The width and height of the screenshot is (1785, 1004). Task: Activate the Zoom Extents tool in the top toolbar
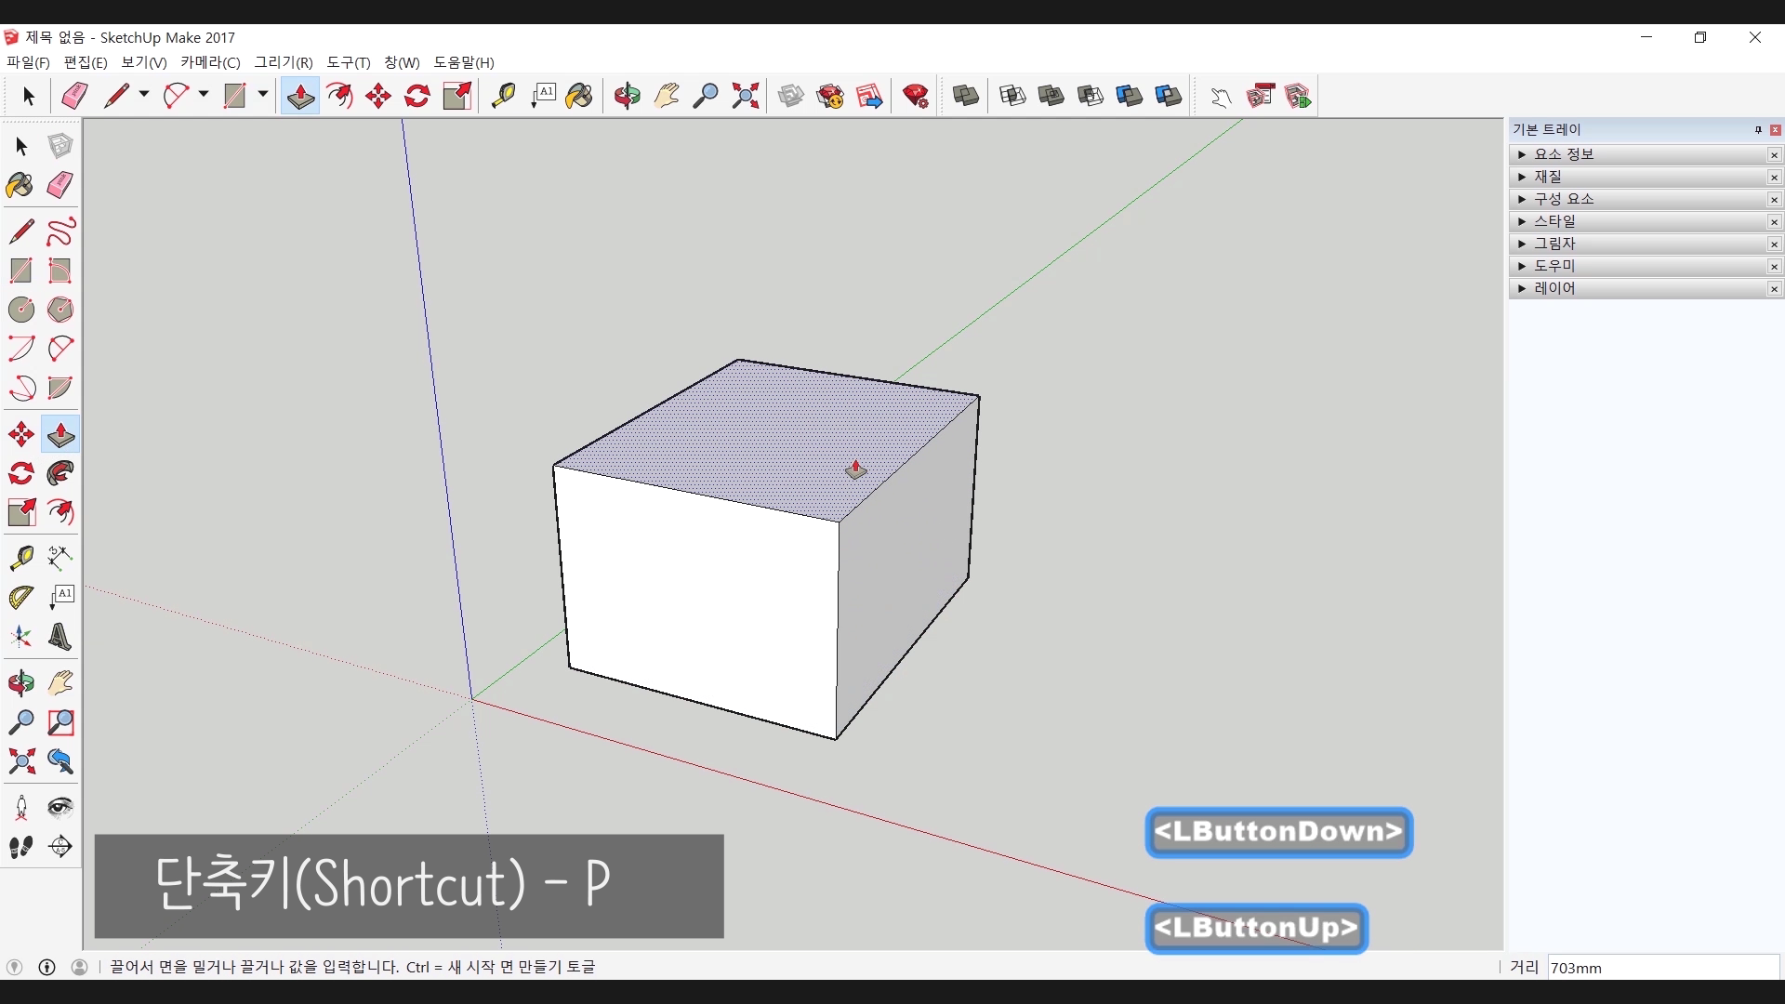pos(745,96)
